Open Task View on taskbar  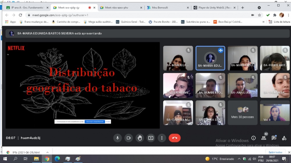pos(26,159)
